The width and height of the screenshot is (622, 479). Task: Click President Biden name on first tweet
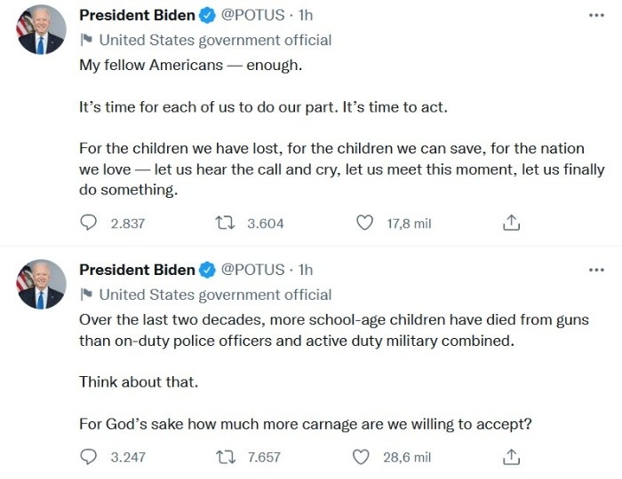pos(137,15)
